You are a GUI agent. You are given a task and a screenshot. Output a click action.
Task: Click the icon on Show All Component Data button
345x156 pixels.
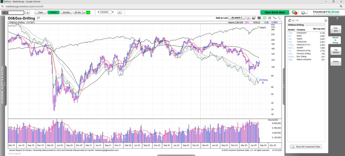[293, 147]
